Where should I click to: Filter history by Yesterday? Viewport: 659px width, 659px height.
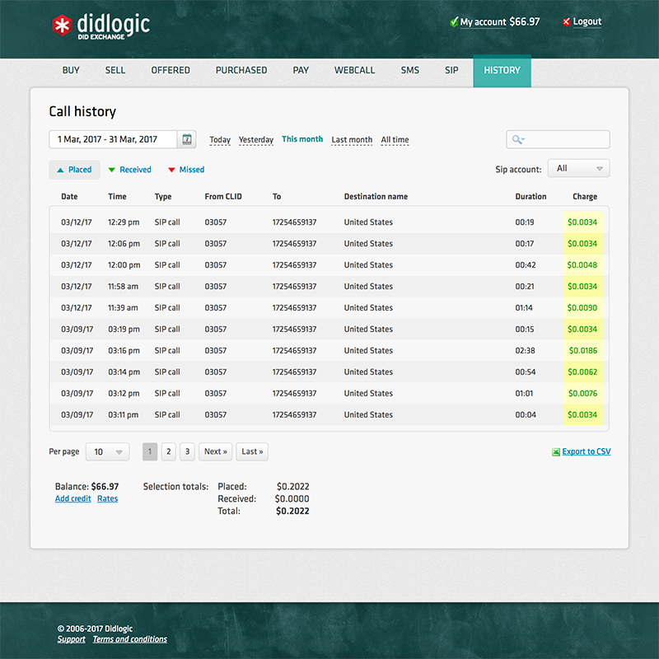pos(256,139)
